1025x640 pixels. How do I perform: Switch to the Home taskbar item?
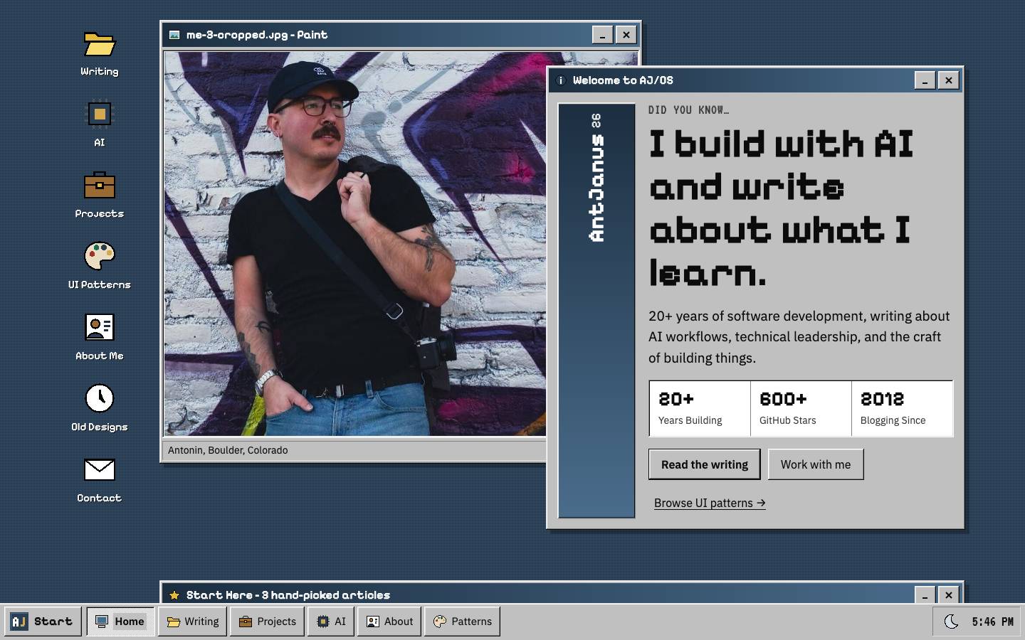point(120,622)
